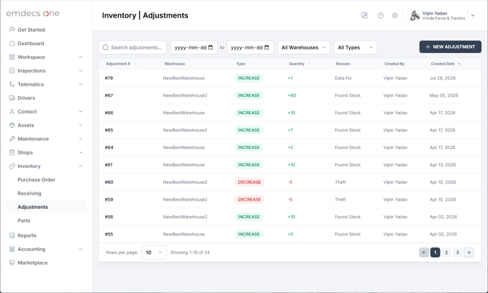Open the user account dropdown chevron
Image resolution: width=488 pixels, height=293 pixels.
[473, 15]
